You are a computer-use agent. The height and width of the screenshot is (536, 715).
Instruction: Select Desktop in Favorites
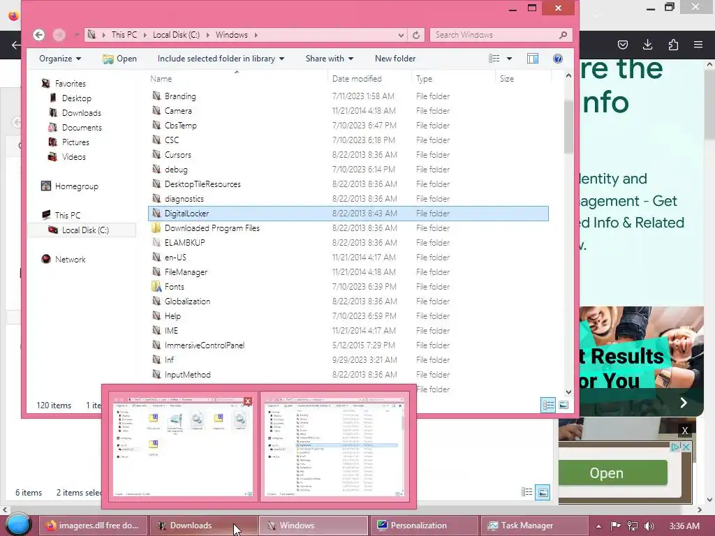76,98
